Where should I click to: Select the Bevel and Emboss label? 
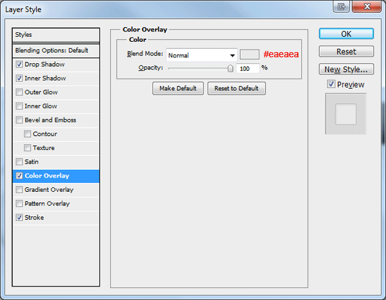tap(50, 120)
